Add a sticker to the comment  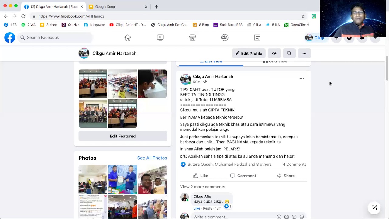[302, 217]
